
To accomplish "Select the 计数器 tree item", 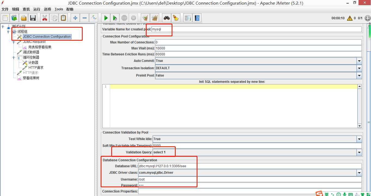I will [x=33, y=62].
